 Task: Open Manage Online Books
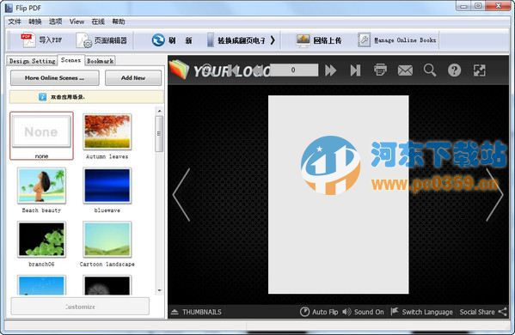[396, 40]
